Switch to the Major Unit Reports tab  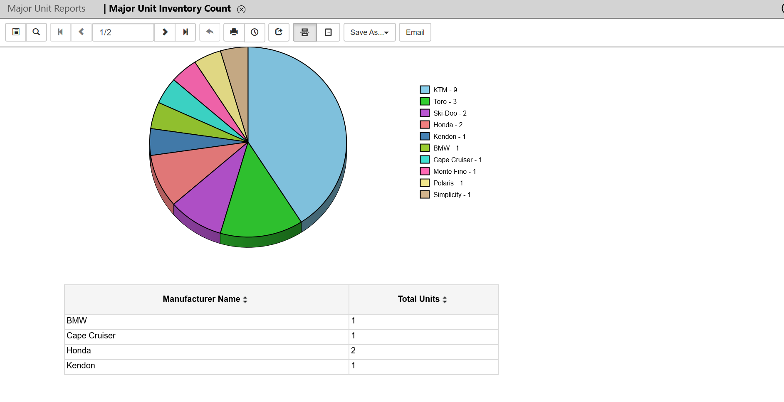click(47, 8)
